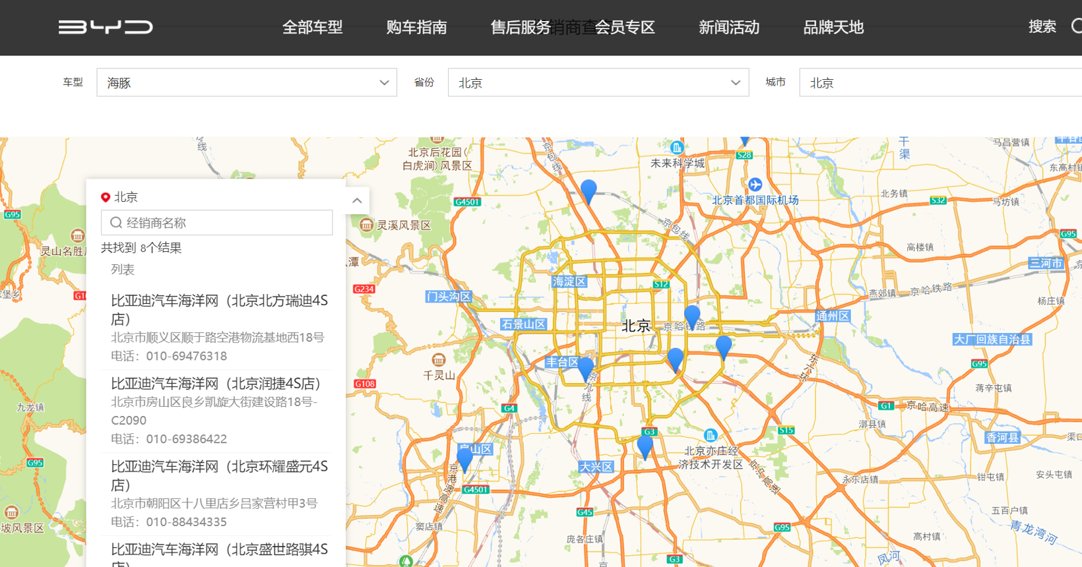This screenshot has width=1082, height=567.
Task: Click the 北京亦庄经济技术开发区 building icon
Action: tap(710, 435)
